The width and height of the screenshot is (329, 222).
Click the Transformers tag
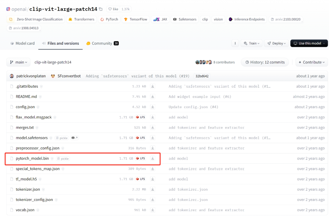coord(81,19)
